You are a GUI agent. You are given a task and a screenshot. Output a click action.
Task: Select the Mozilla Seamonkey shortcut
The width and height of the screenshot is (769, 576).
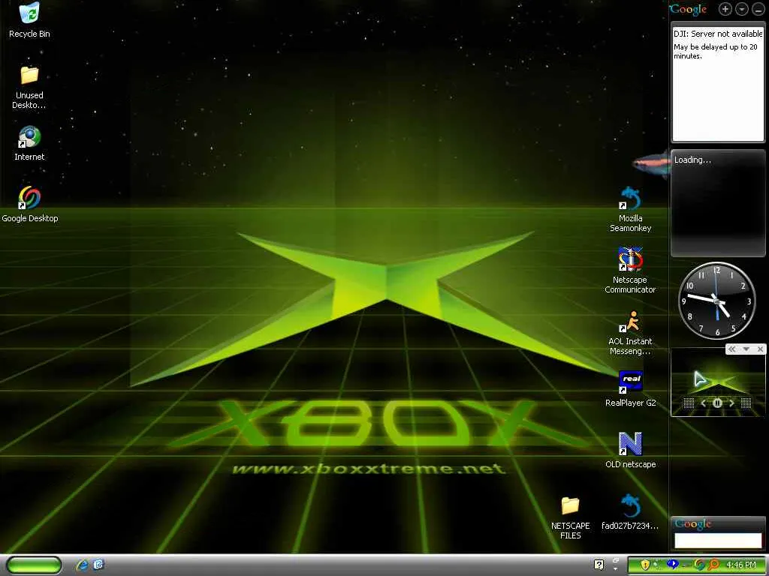pyautogui.click(x=630, y=209)
